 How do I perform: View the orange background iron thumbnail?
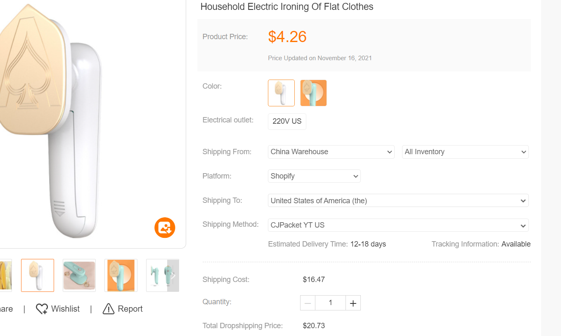click(x=121, y=275)
